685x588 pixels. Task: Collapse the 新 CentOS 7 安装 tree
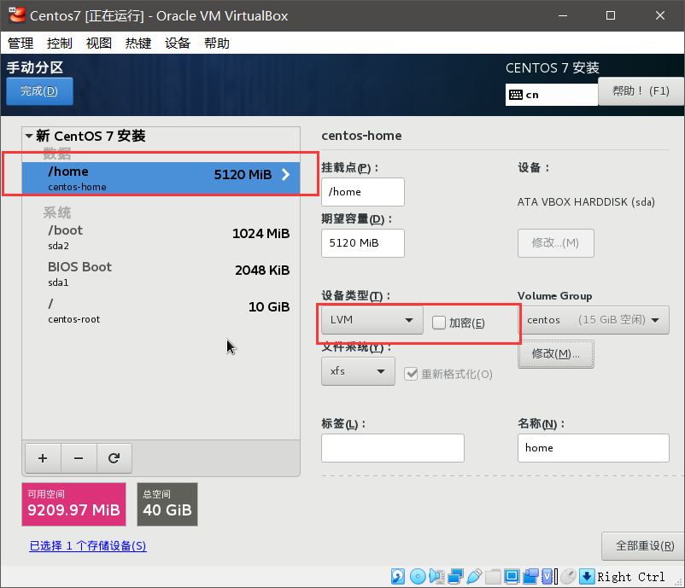29,136
